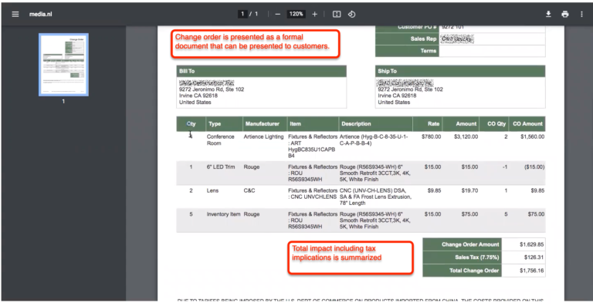The image size is (593, 306).
Task: Click the $780.00 rate value
Action: click(431, 136)
